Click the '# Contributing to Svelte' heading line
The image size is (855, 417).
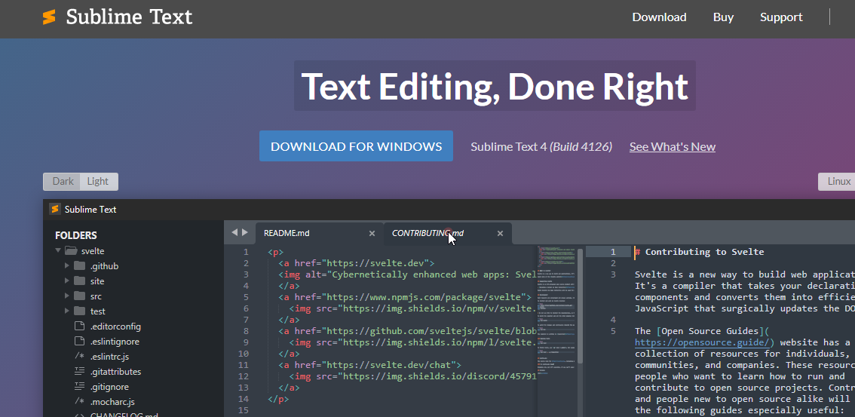point(700,252)
